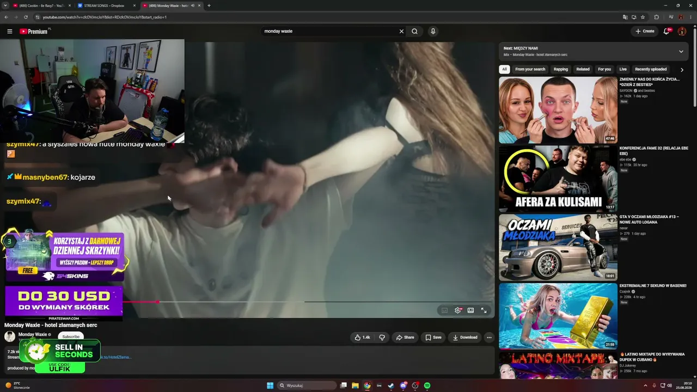Mute the Monday Waxie tab audio icon

[193, 5]
